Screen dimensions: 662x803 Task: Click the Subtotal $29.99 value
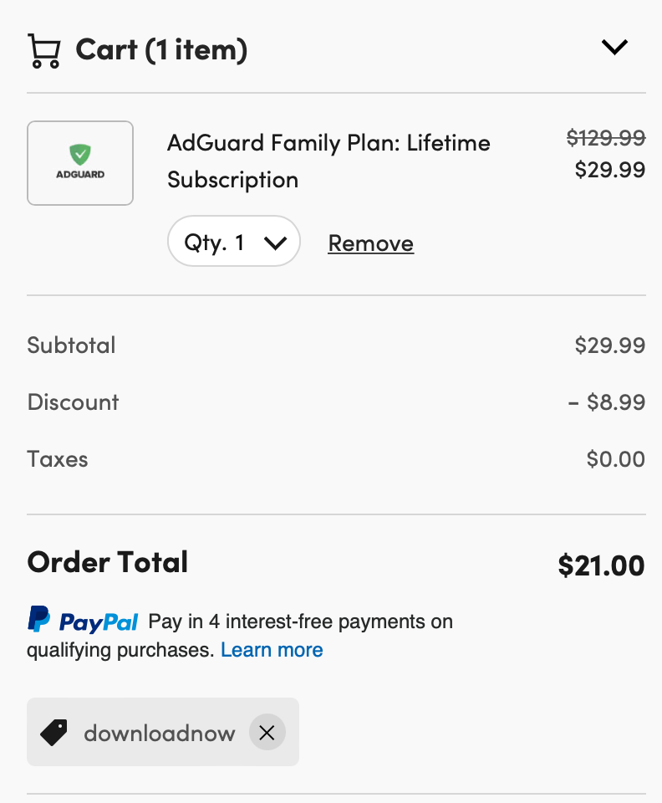[610, 345]
